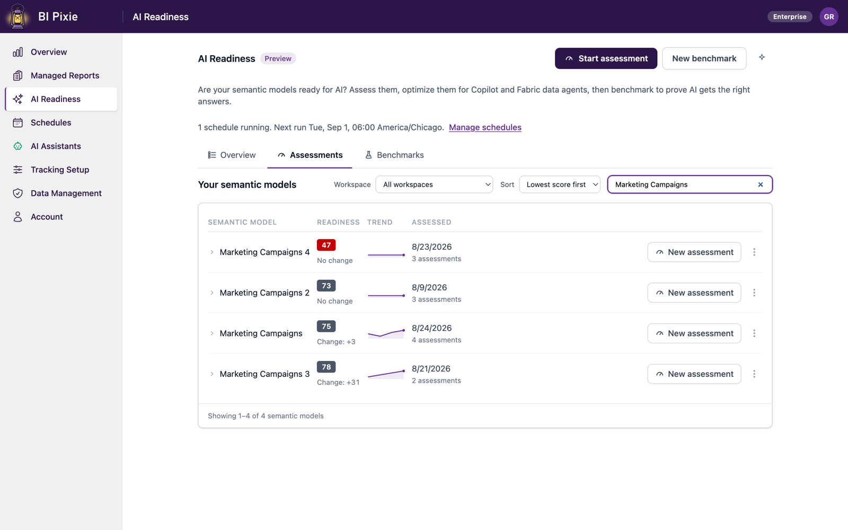The width and height of the screenshot is (848, 530).
Task: Open AI Assistants in the sidebar
Action: (61, 146)
